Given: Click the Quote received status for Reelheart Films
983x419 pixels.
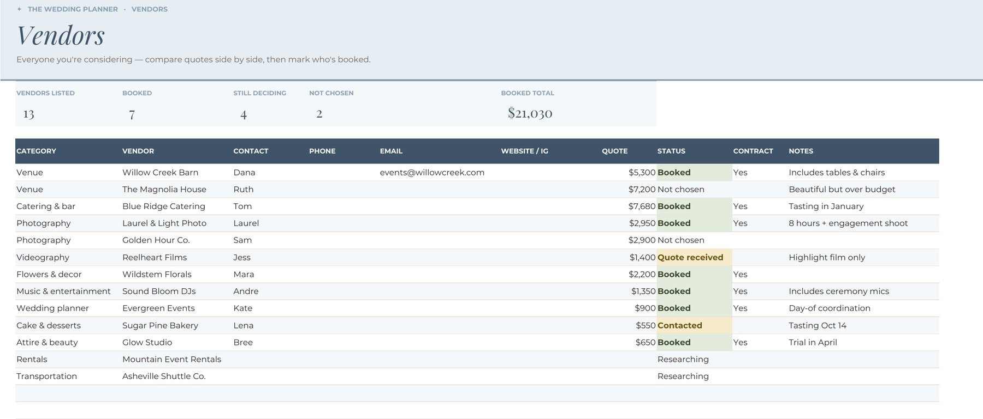Looking at the screenshot, I should click(x=690, y=257).
